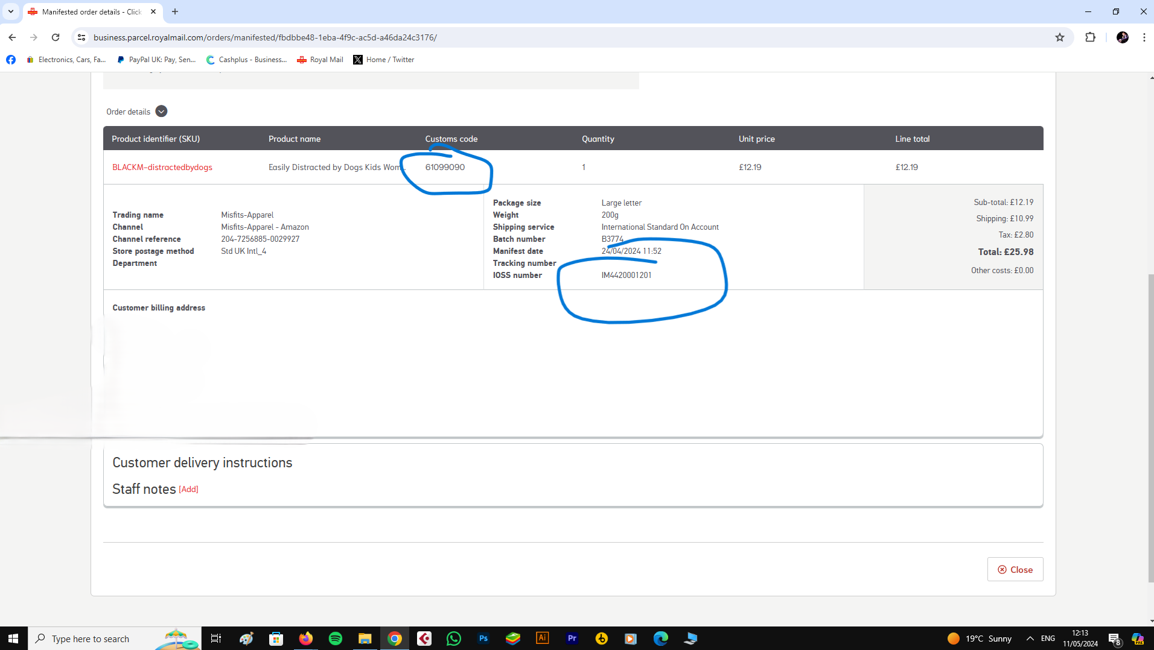
Task: Open Chrome profile avatar
Action: (x=1123, y=37)
